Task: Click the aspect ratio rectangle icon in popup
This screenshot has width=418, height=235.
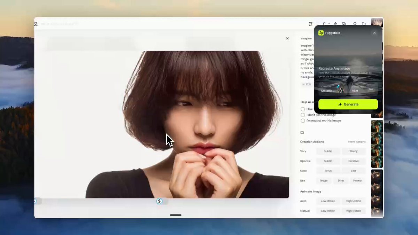Action: point(371,89)
